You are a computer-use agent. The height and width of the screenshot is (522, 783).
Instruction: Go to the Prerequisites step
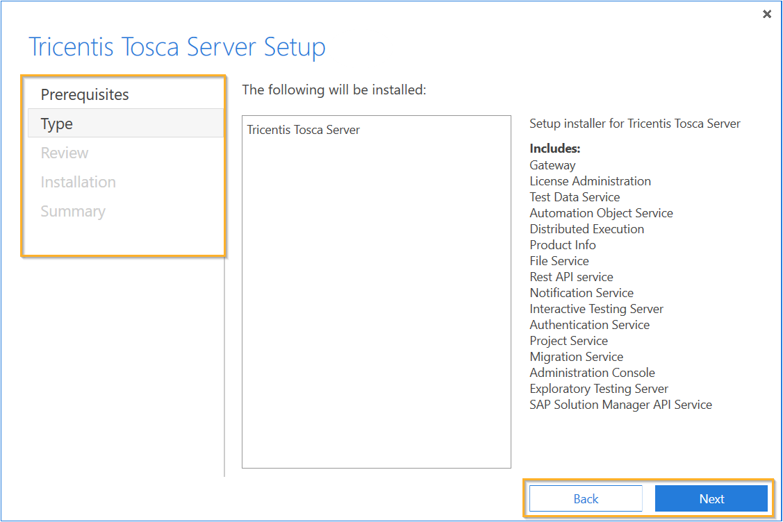[x=85, y=94]
